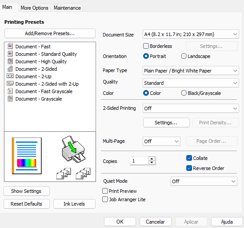The image size is (244, 228).
Task: Click the Add/Remove Presets button
Action: [x=50, y=33]
